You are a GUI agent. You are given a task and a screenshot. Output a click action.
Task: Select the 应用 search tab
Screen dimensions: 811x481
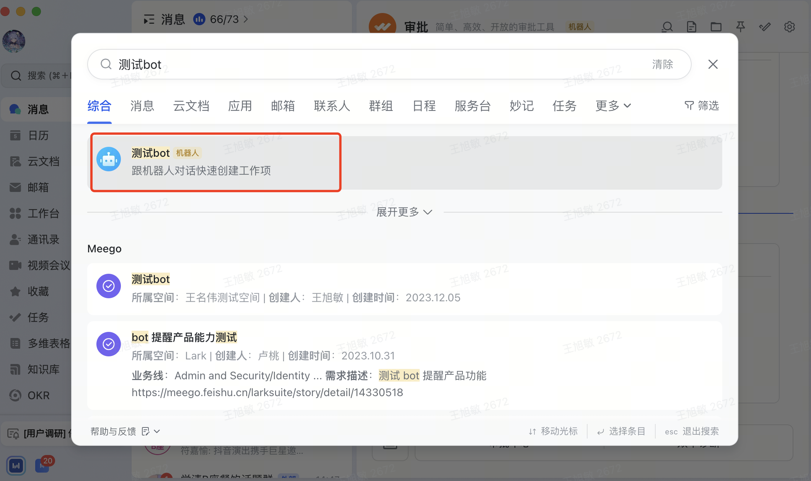[x=240, y=106]
